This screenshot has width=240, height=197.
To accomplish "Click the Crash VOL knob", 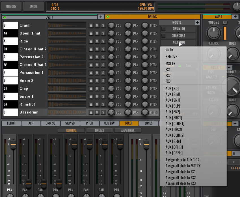I will 111,25.
